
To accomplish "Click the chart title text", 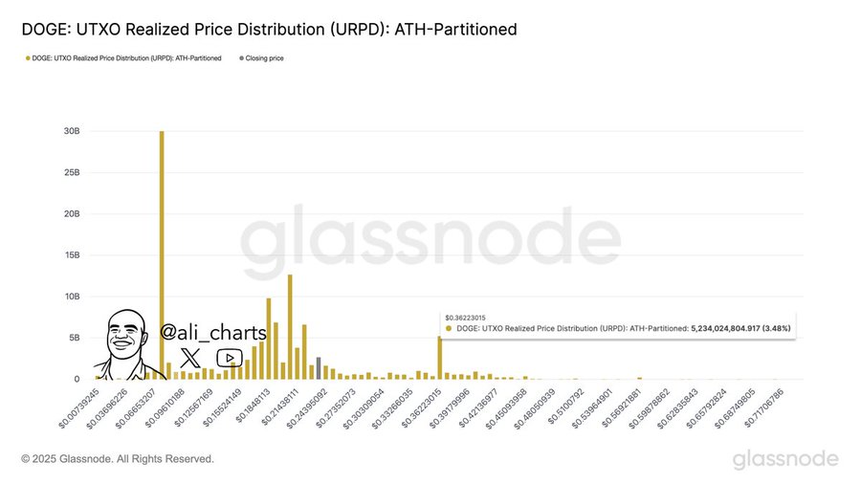I will [x=269, y=29].
